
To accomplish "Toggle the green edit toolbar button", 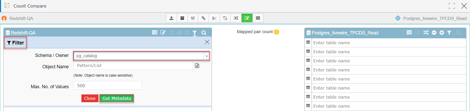I will click(x=247, y=18).
